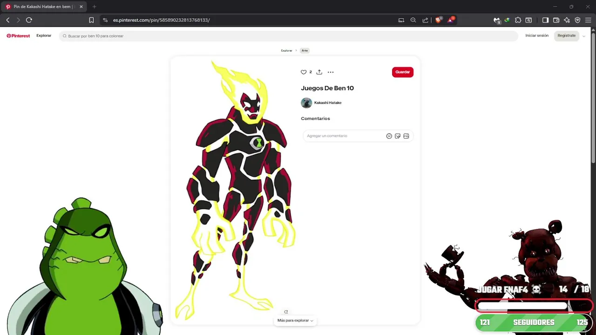Image resolution: width=596 pixels, height=335 pixels.
Task: Click the Comentarios heading
Action: (315, 119)
